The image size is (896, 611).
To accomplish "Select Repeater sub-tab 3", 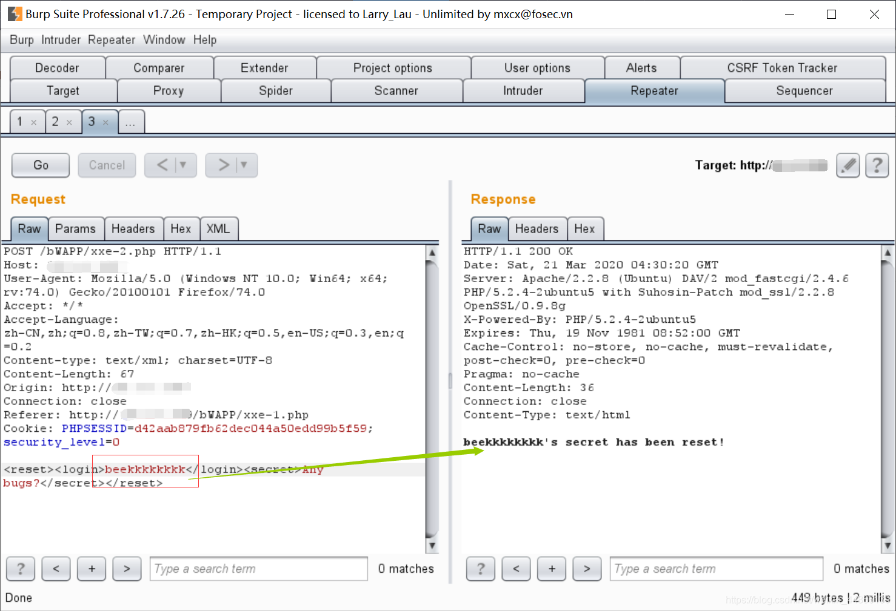I will [92, 122].
